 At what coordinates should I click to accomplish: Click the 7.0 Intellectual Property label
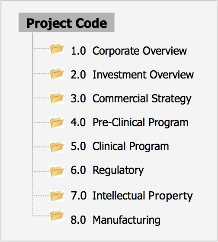click(x=131, y=196)
